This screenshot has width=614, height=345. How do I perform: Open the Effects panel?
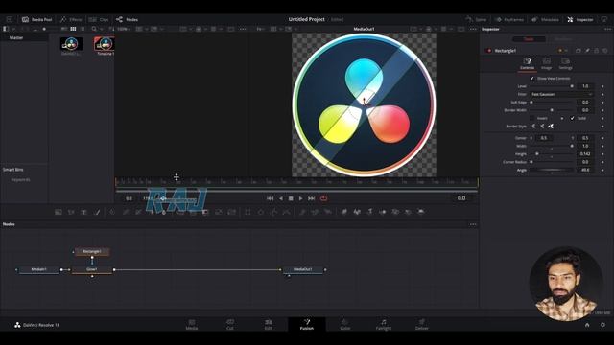point(71,19)
